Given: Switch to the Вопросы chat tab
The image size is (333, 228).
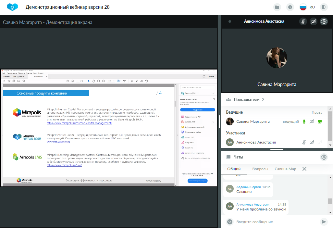Looking at the screenshot, I should [260, 169].
